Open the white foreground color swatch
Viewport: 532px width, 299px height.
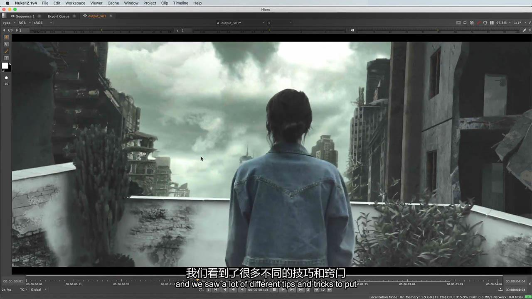(x=5, y=66)
